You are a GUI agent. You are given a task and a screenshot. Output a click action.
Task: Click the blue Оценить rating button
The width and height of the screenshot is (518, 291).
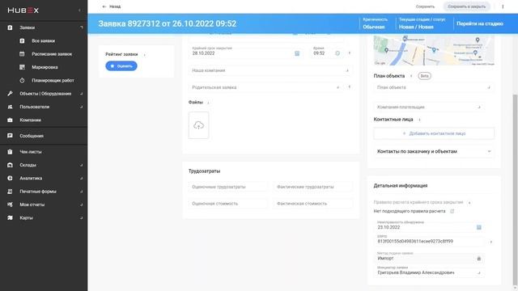coord(121,66)
